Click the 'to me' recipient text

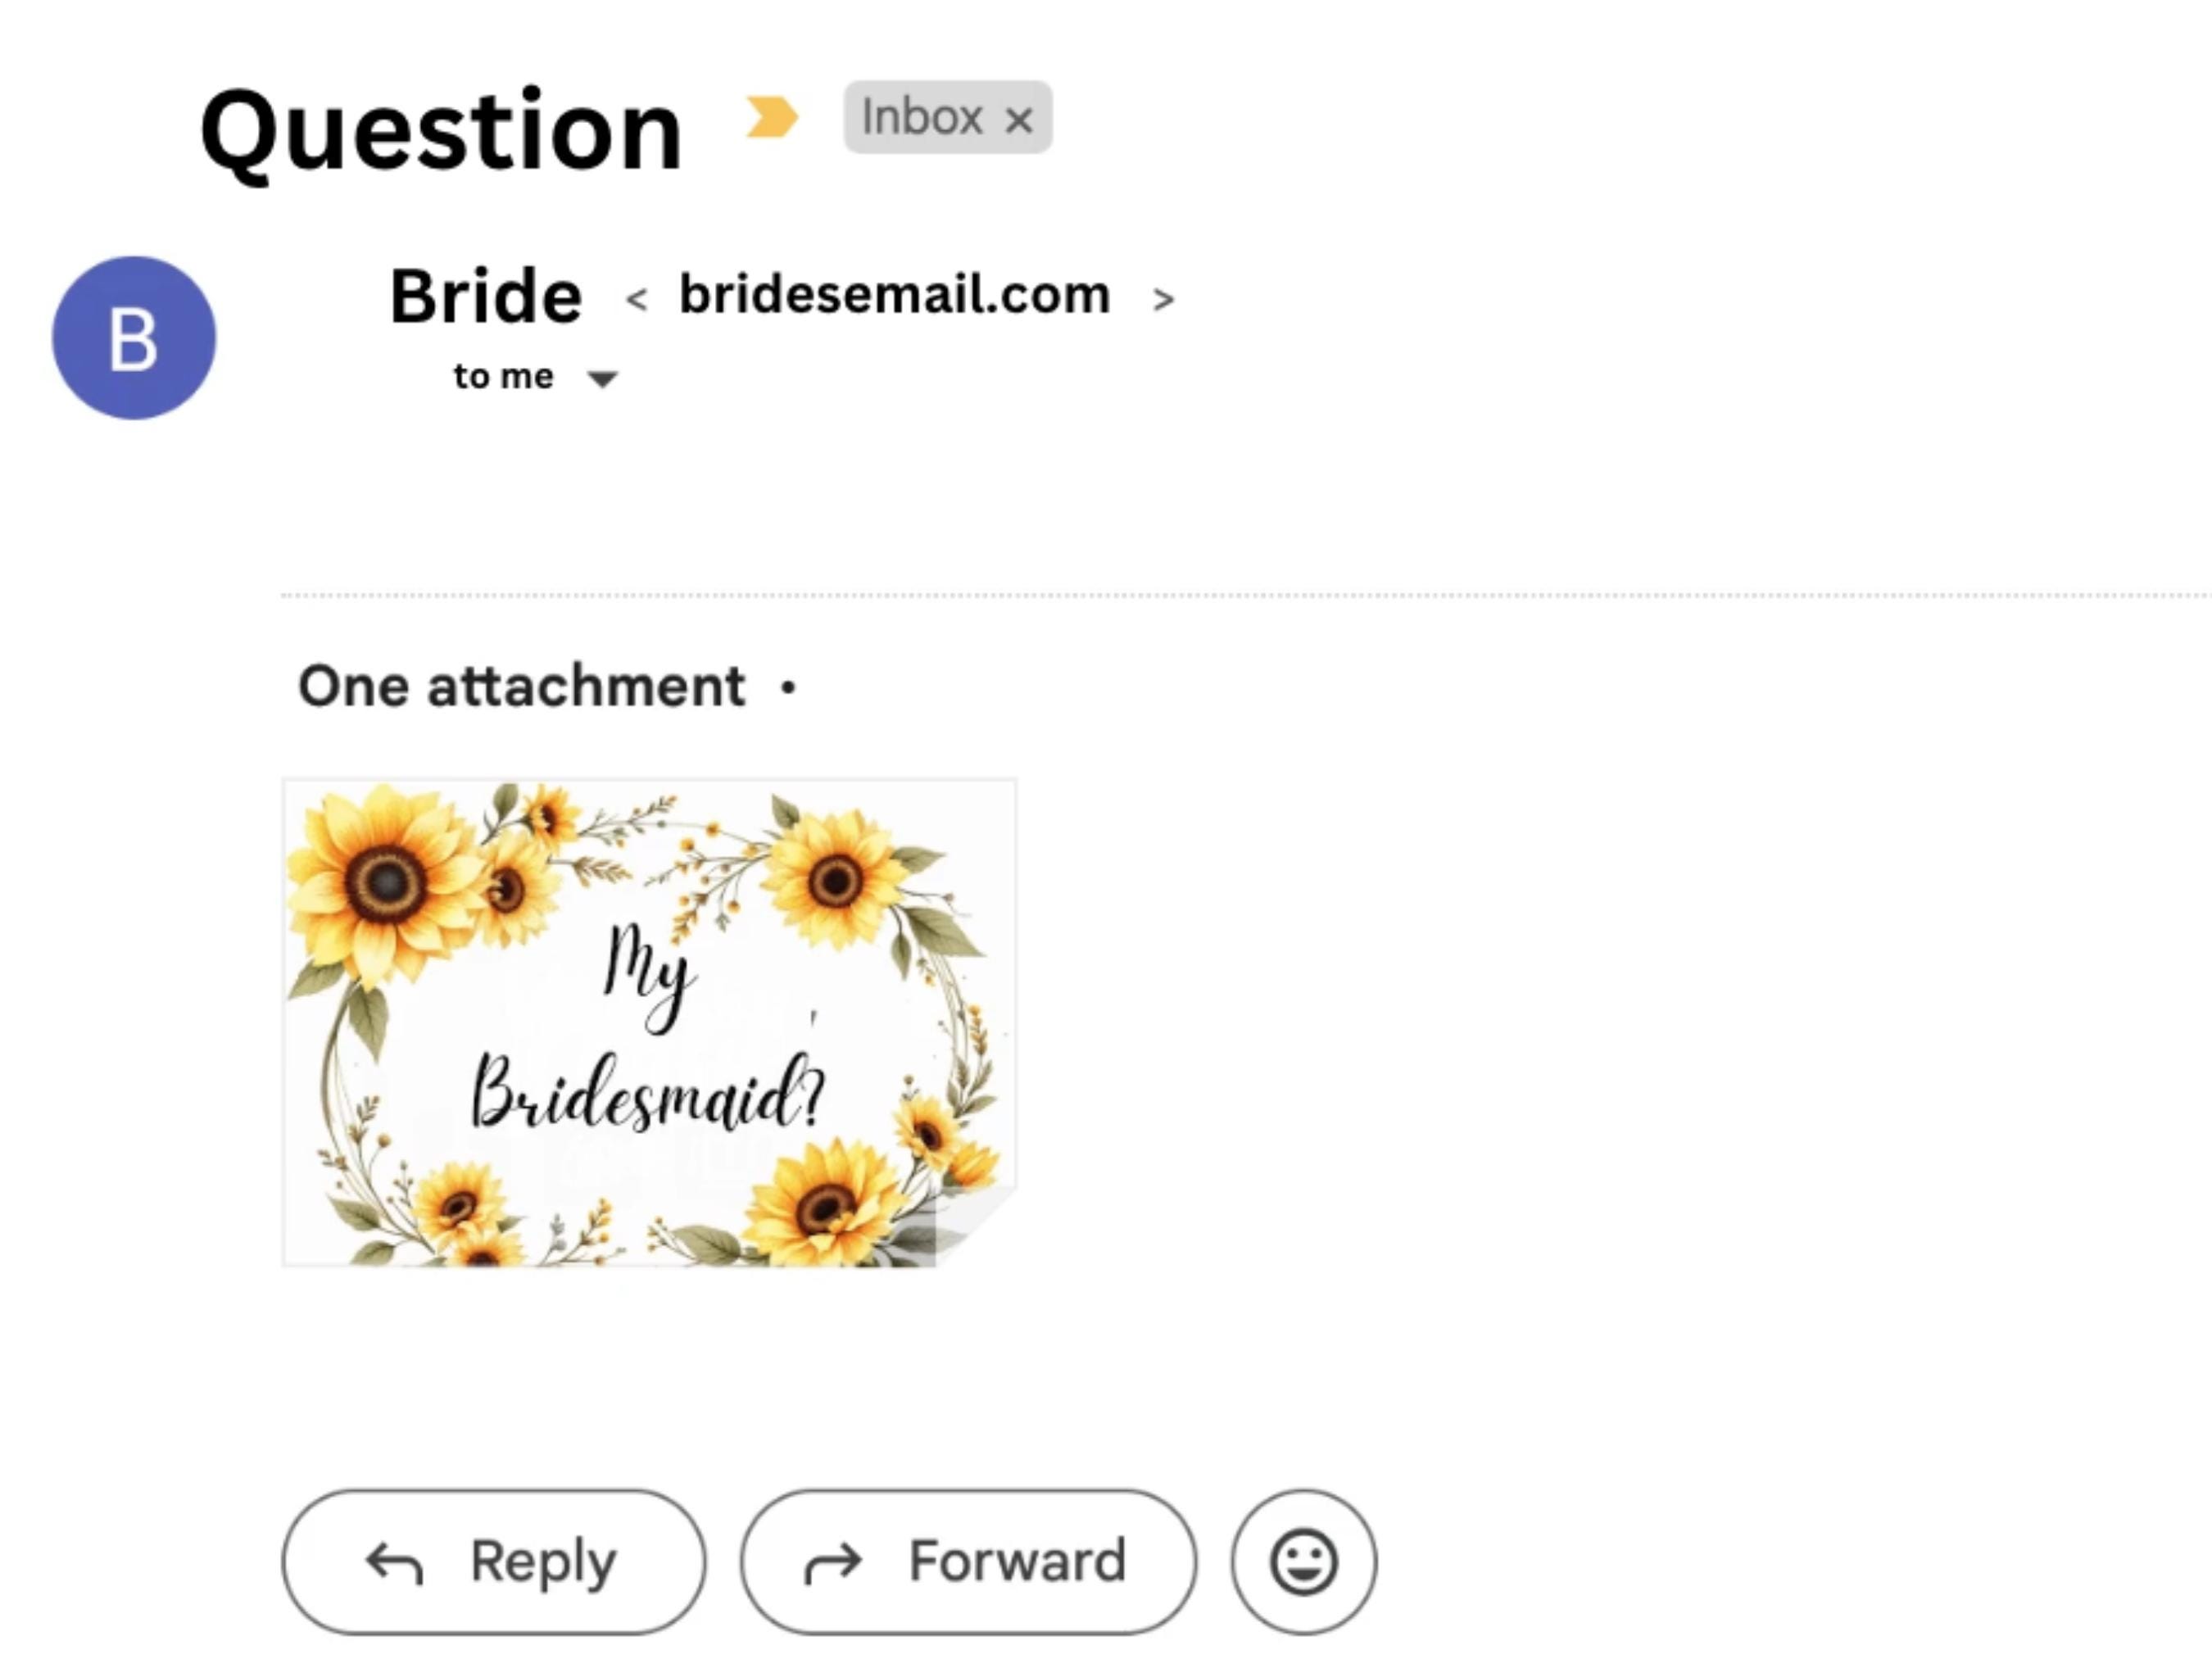[503, 376]
